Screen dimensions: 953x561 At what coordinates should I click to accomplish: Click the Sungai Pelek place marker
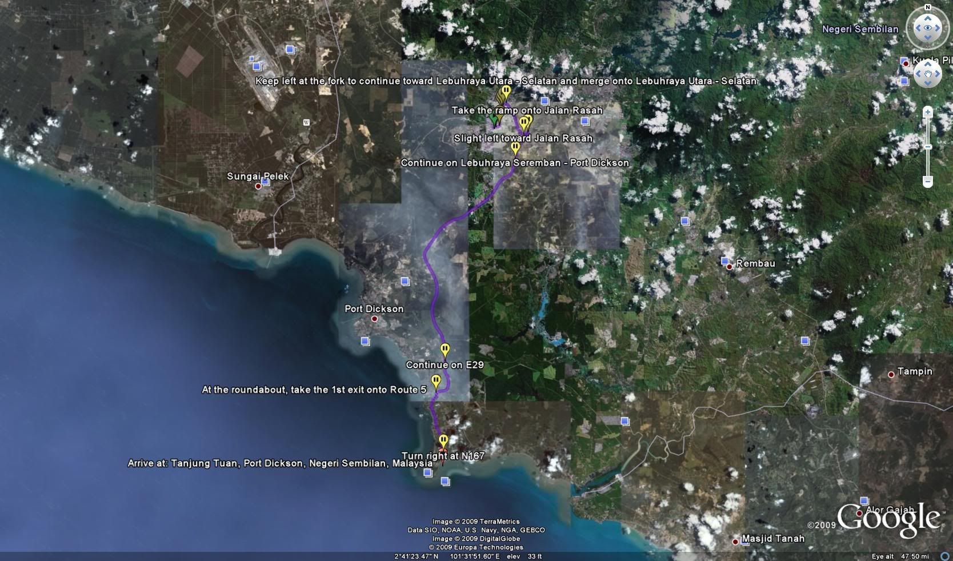click(x=258, y=186)
